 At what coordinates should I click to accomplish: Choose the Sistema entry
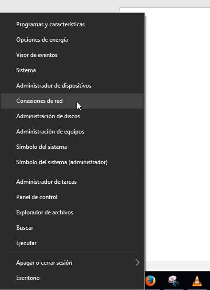(x=72, y=70)
